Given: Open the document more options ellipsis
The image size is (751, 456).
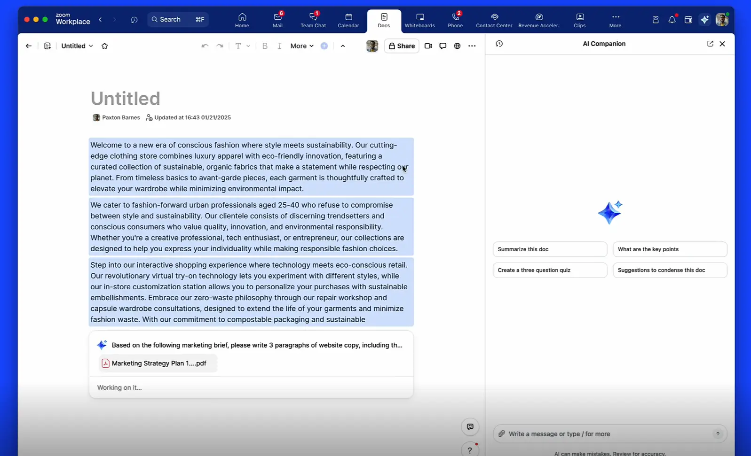Looking at the screenshot, I should 472,46.
